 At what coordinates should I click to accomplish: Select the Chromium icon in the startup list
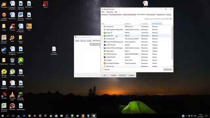[105, 39]
